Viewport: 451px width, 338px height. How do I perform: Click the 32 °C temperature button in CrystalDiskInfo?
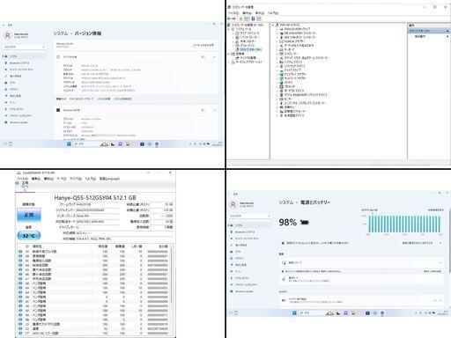click(29, 236)
